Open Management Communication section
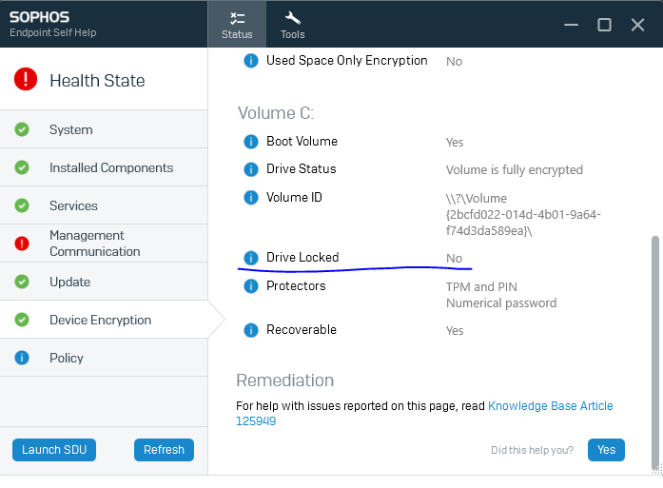The image size is (663, 488). tap(104, 244)
